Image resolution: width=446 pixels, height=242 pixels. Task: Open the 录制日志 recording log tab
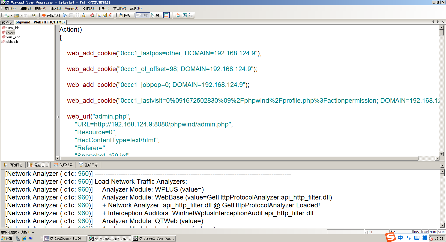(x=39, y=165)
